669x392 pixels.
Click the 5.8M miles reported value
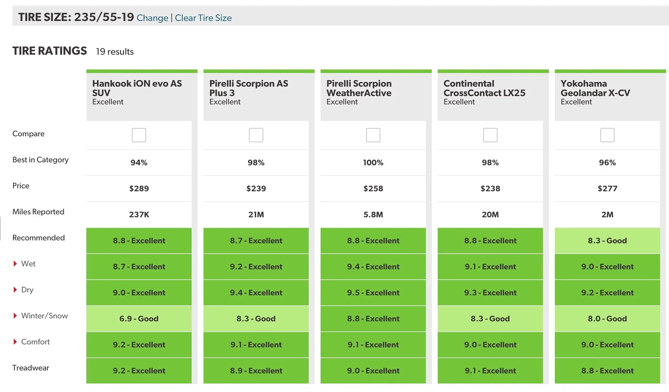pyautogui.click(x=373, y=214)
